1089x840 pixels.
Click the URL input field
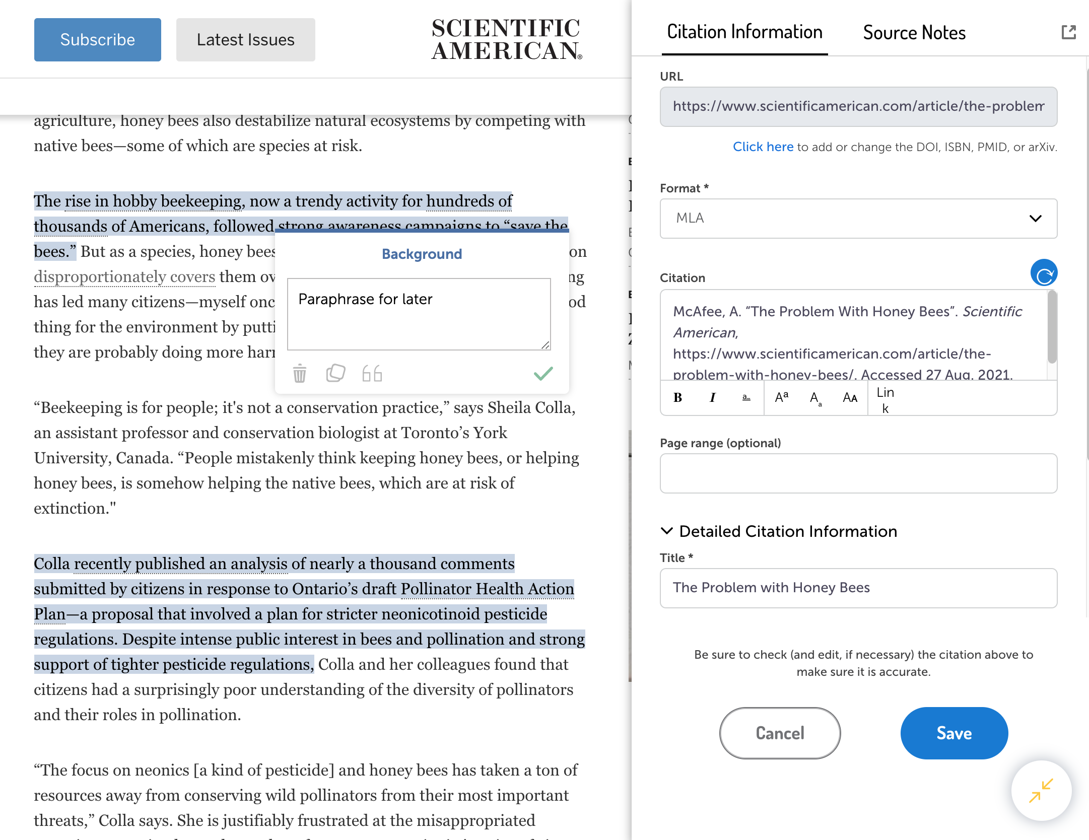click(858, 107)
